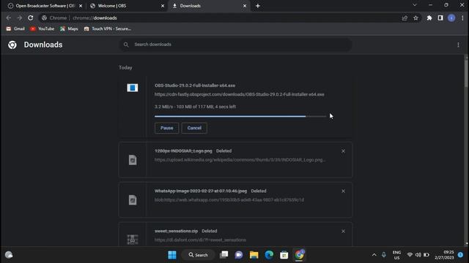Click the sweet_sensations.zip file icon
Image resolution: width=469 pixels, height=263 pixels.
pyautogui.click(x=133, y=240)
